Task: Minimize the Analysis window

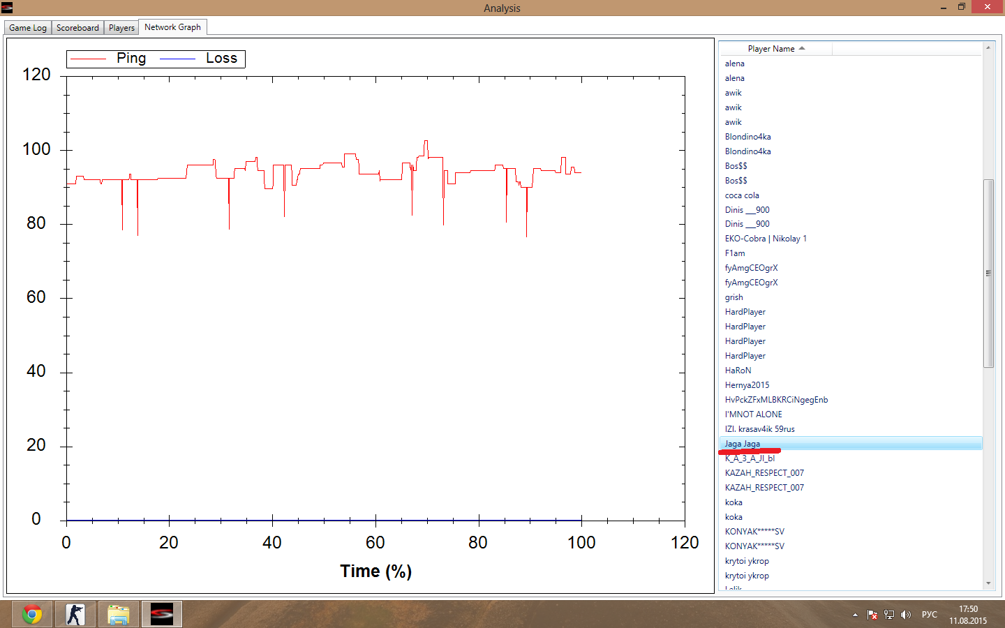Action: pos(943,8)
